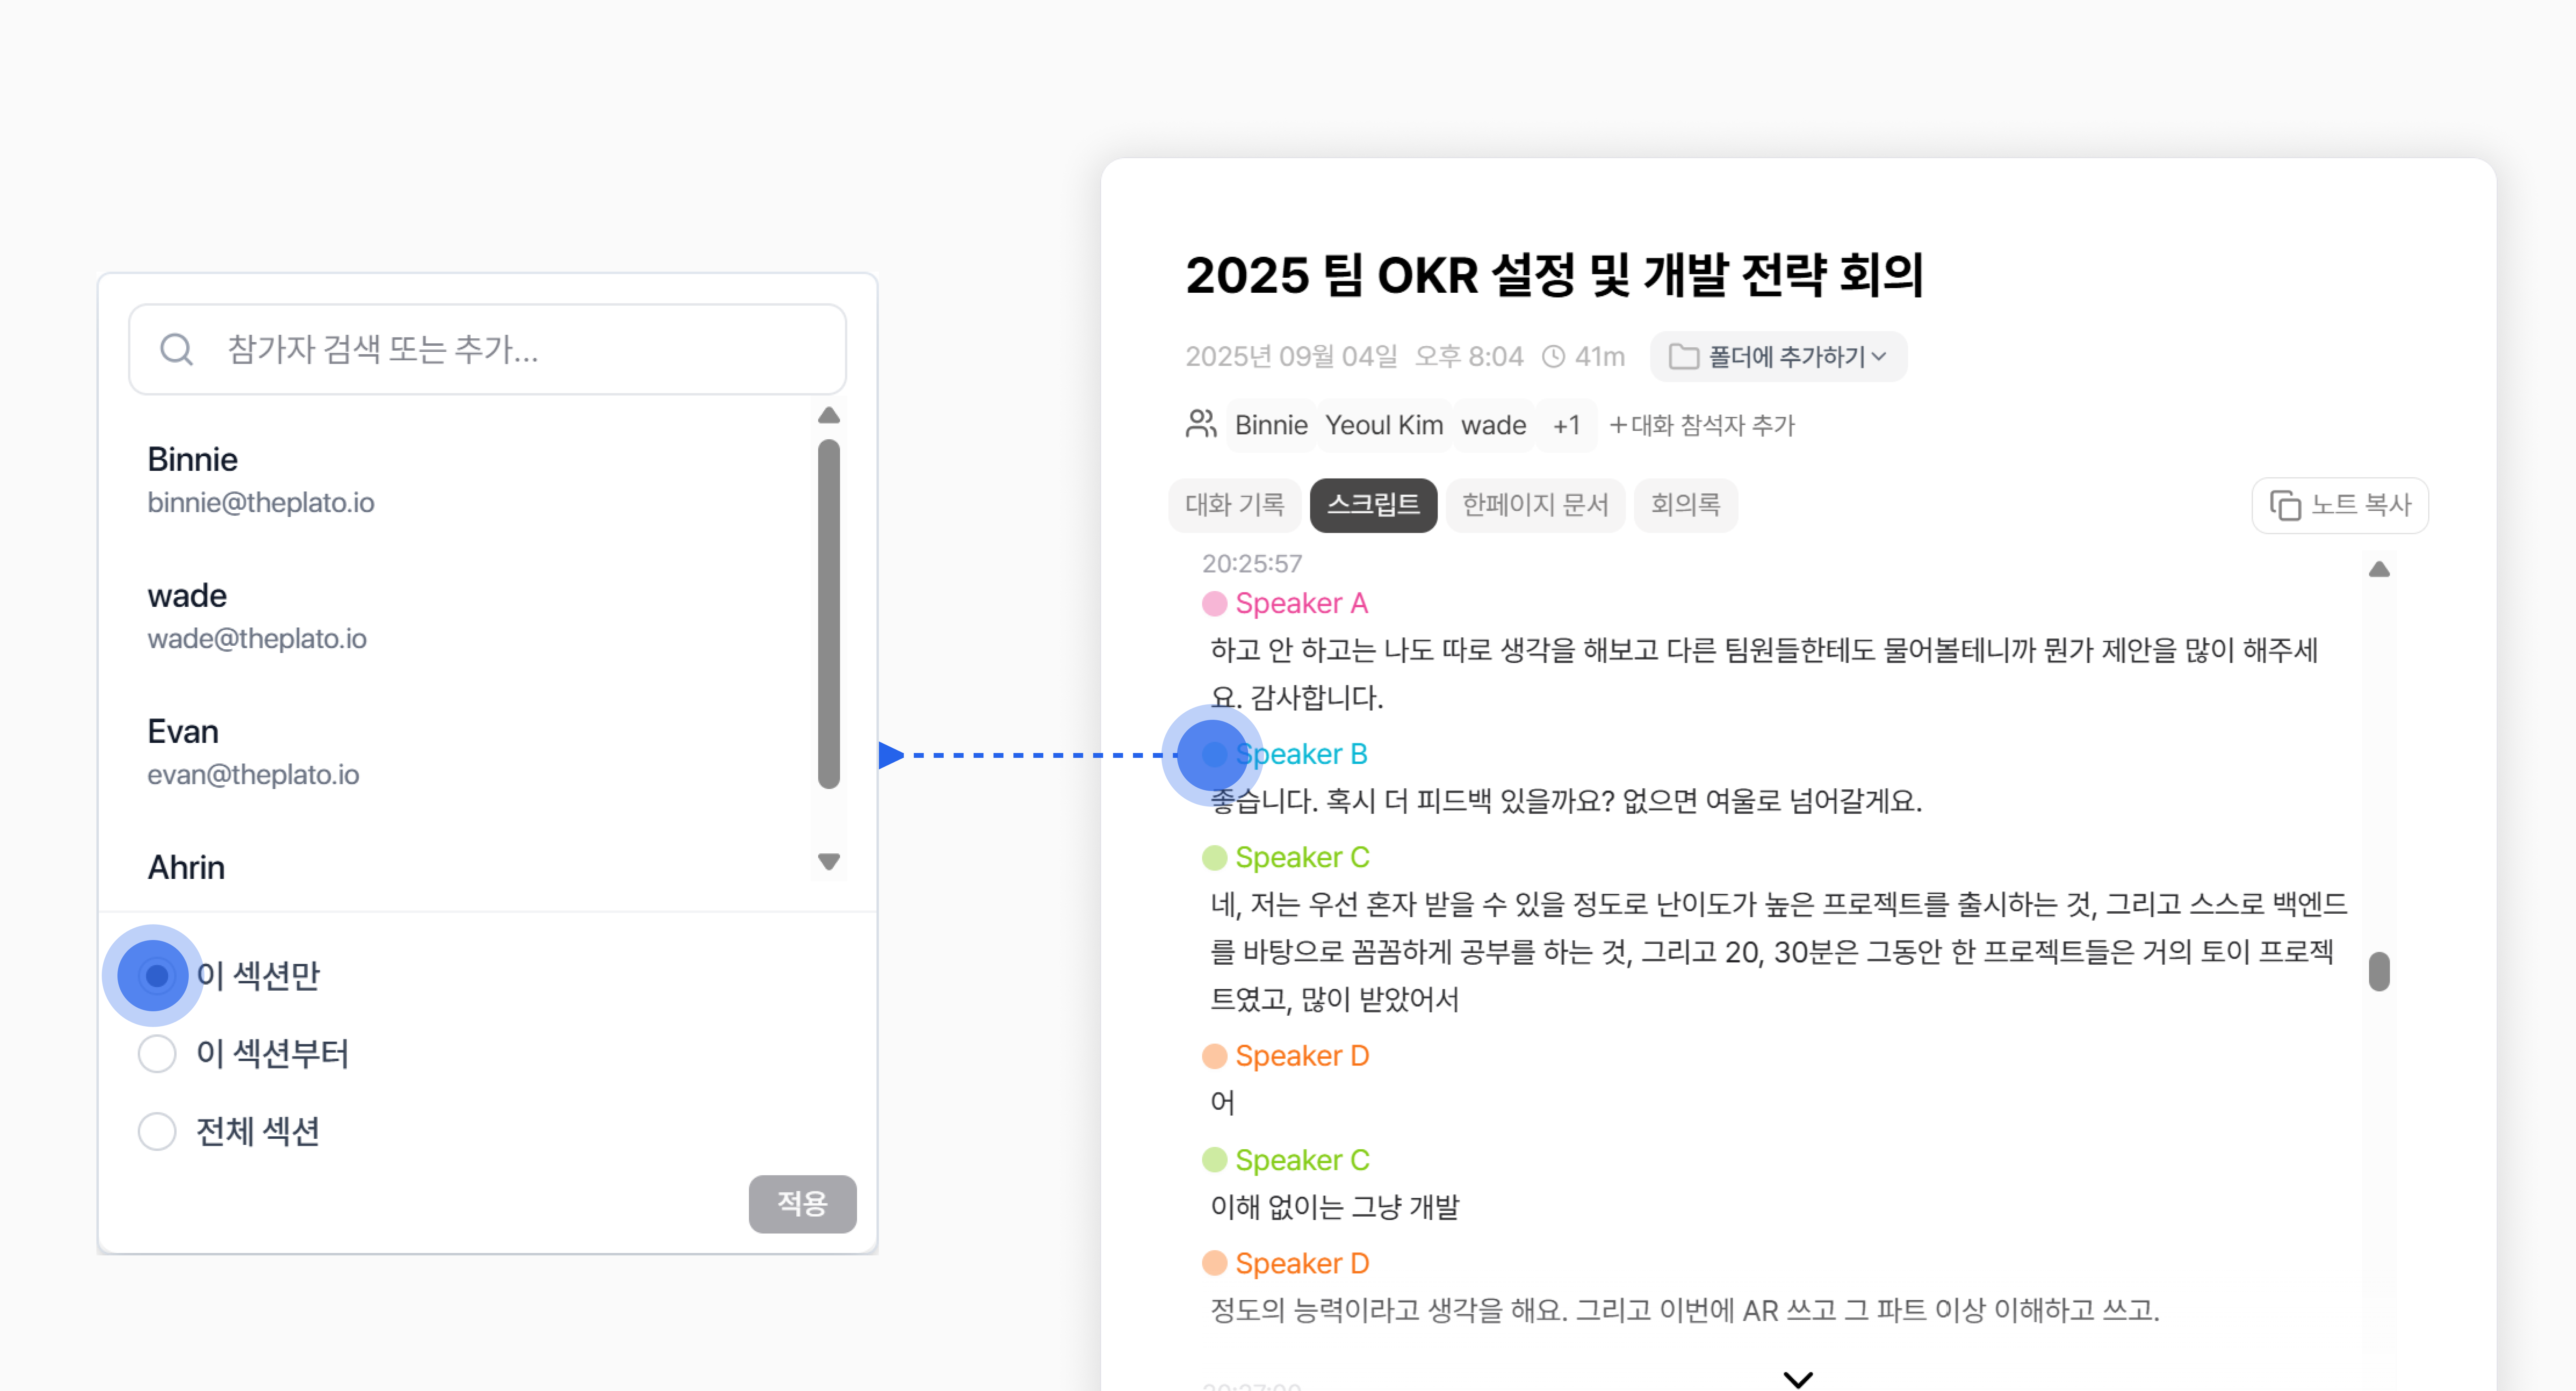Image resolution: width=2576 pixels, height=1391 pixels.
Task: Open the 폴더에 추가하기 dropdown
Action: pyautogui.click(x=1779, y=357)
